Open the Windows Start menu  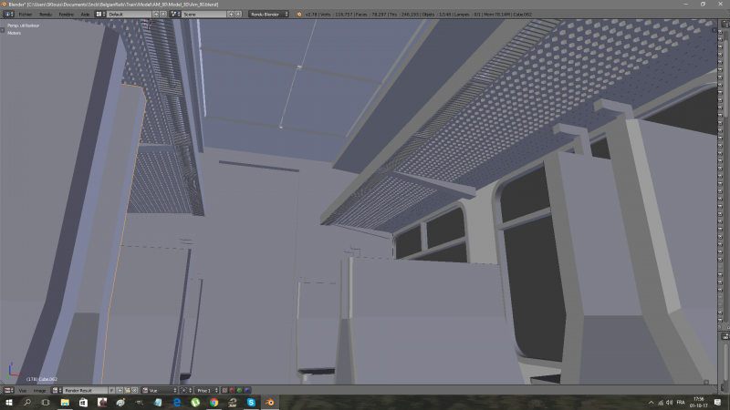click(x=9, y=403)
